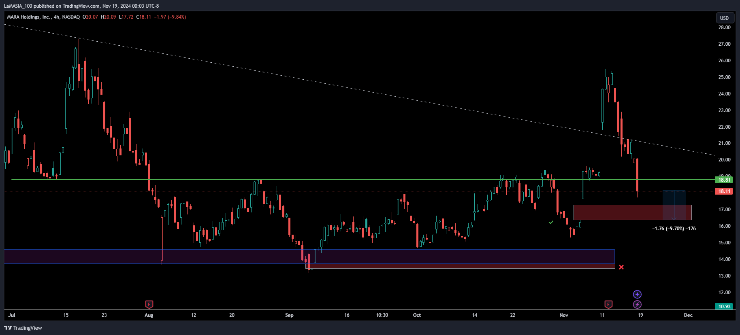Click the Aug date label
The image size is (740, 335).
pos(149,315)
